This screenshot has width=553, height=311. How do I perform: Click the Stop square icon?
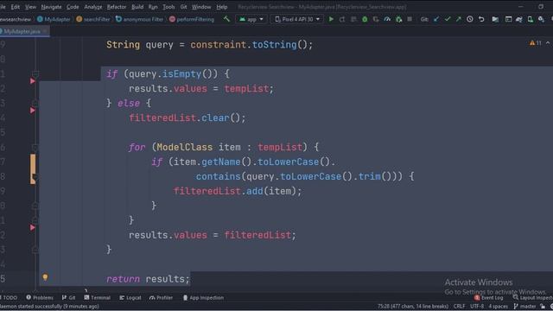click(x=410, y=19)
